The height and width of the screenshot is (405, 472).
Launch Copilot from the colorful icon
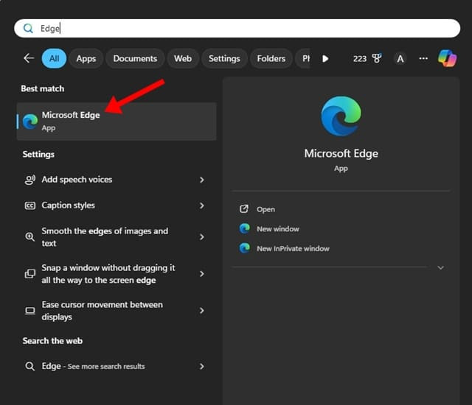tap(448, 58)
